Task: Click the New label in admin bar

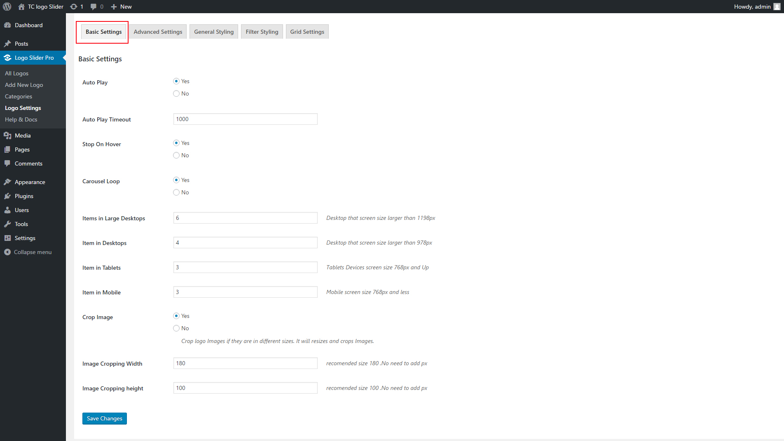Action: click(126, 7)
